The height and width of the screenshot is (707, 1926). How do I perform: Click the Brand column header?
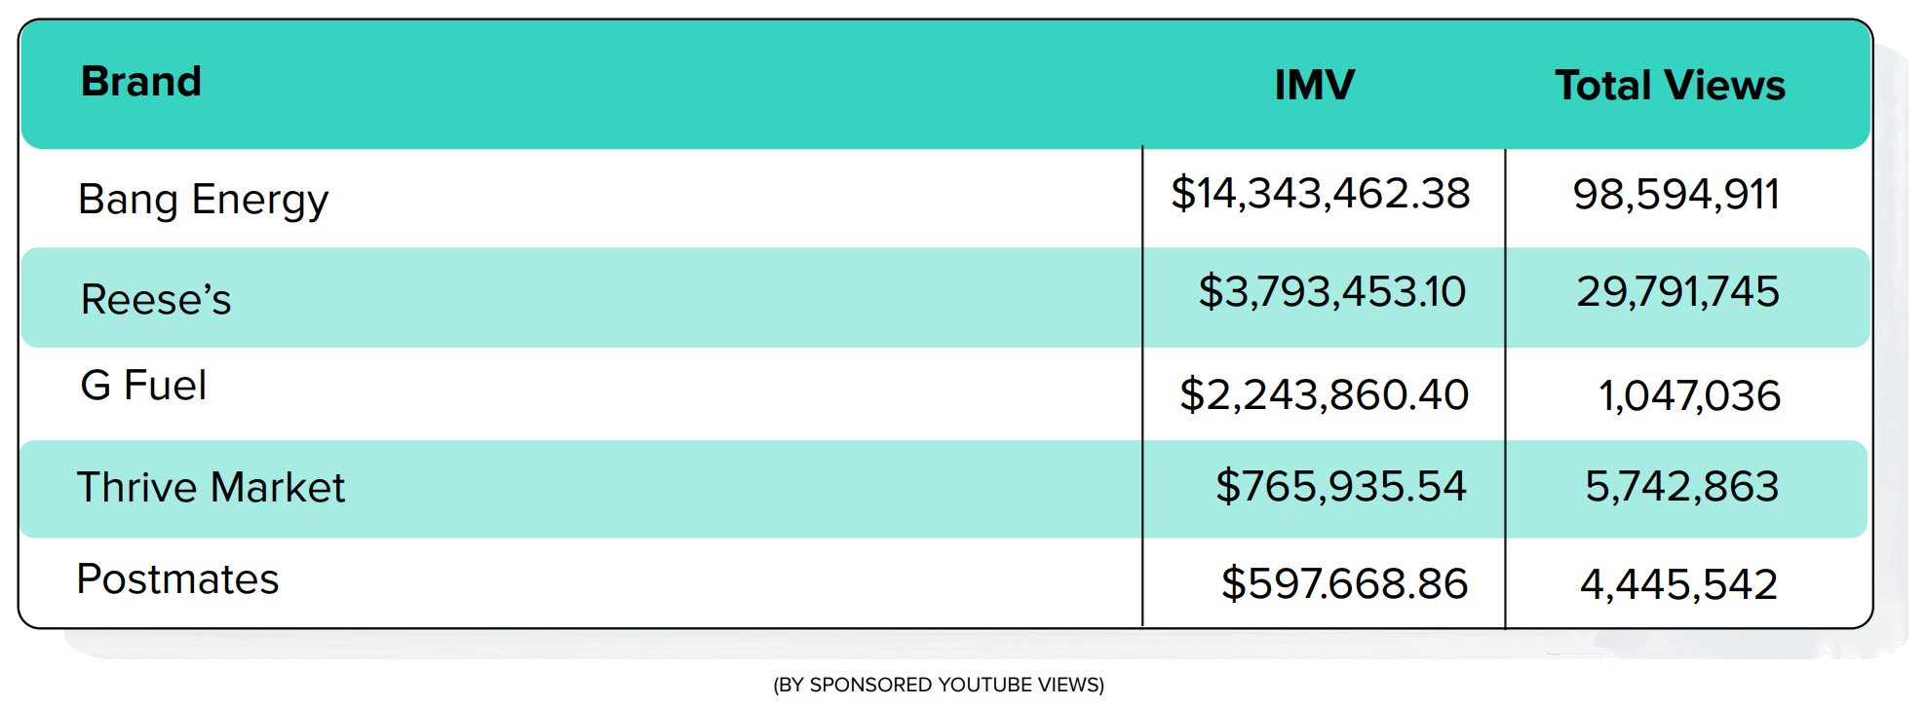click(x=141, y=82)
